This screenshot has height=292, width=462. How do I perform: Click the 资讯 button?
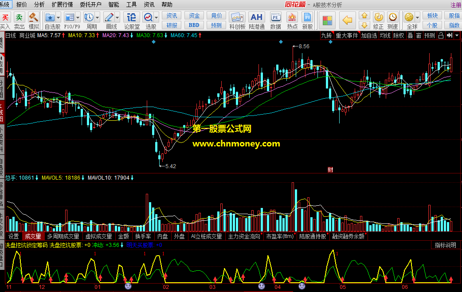(172, 15)
